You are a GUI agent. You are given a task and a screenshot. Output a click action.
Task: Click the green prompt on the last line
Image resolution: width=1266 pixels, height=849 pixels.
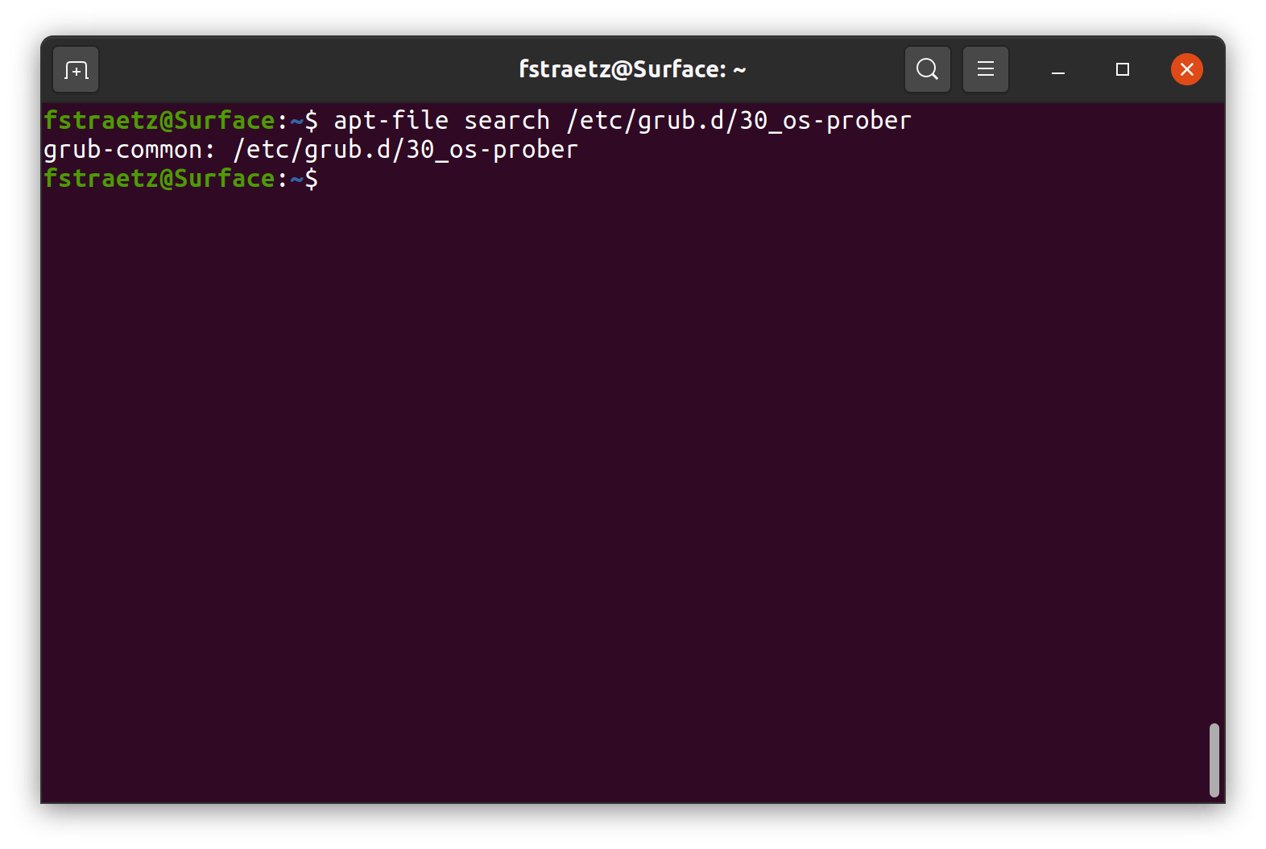(x=159, y=179)
